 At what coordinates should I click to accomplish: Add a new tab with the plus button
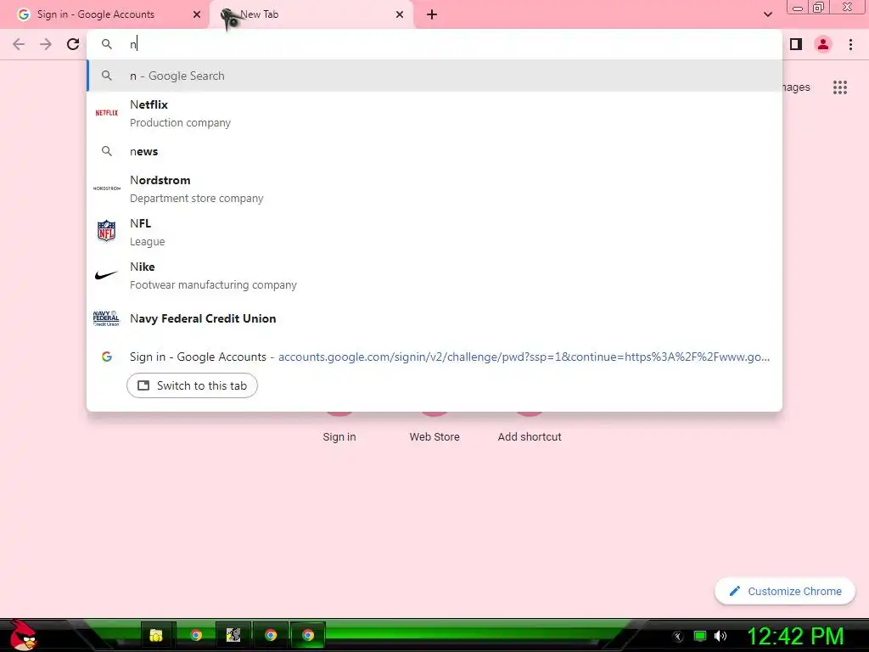pyautogui.click(x=432, y=14)
